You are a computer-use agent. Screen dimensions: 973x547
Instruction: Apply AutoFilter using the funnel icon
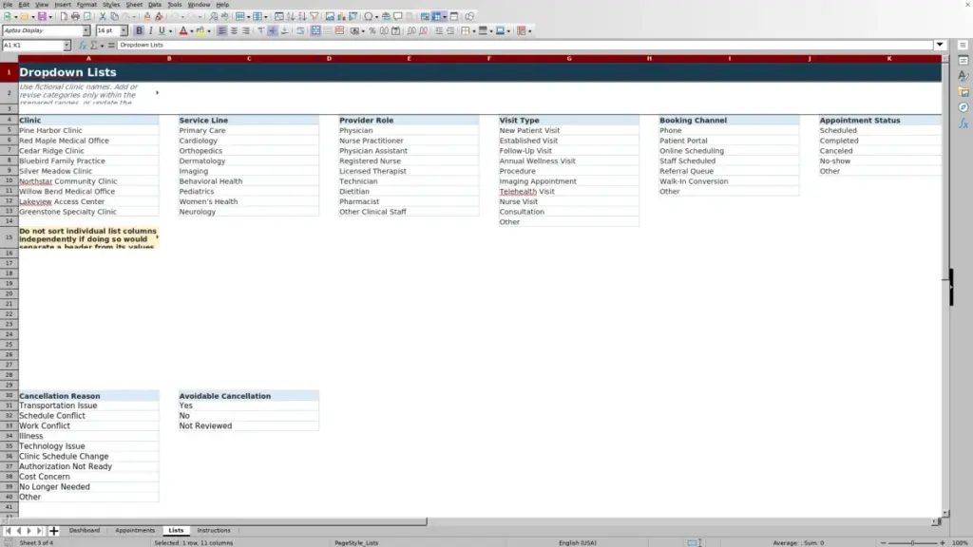click(x=315, y=17)
